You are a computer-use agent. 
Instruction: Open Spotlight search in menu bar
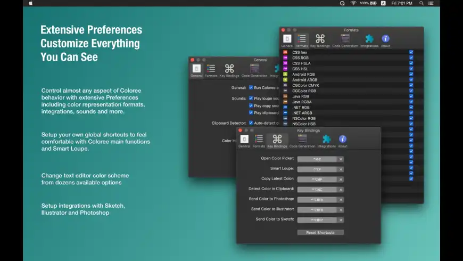pyautogui.click(x=421, y=3)
